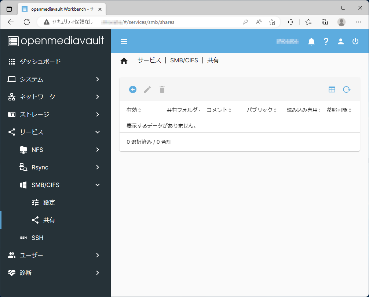Go to home via breadcrumb house icon
Image resolution: width=369 pixels, height=297 pixels.
pos(124,61)
